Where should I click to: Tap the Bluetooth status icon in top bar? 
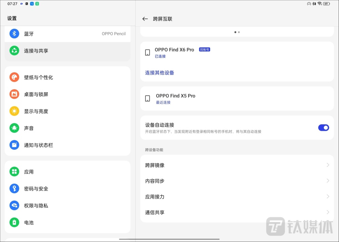coord(314,4)
